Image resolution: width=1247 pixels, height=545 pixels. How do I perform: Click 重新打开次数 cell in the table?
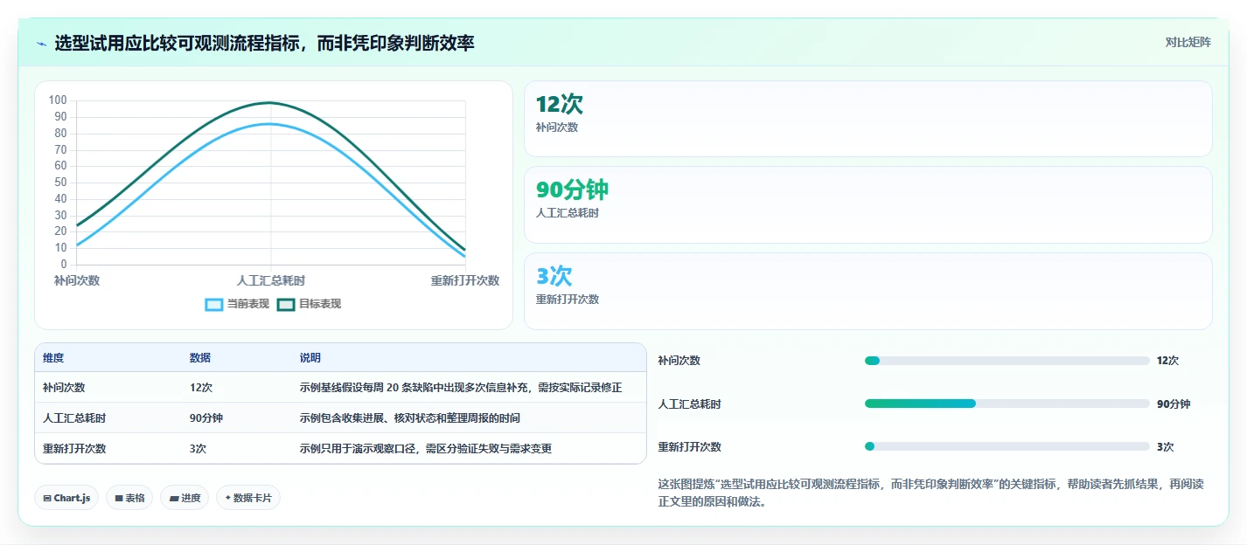pos(74,449)
